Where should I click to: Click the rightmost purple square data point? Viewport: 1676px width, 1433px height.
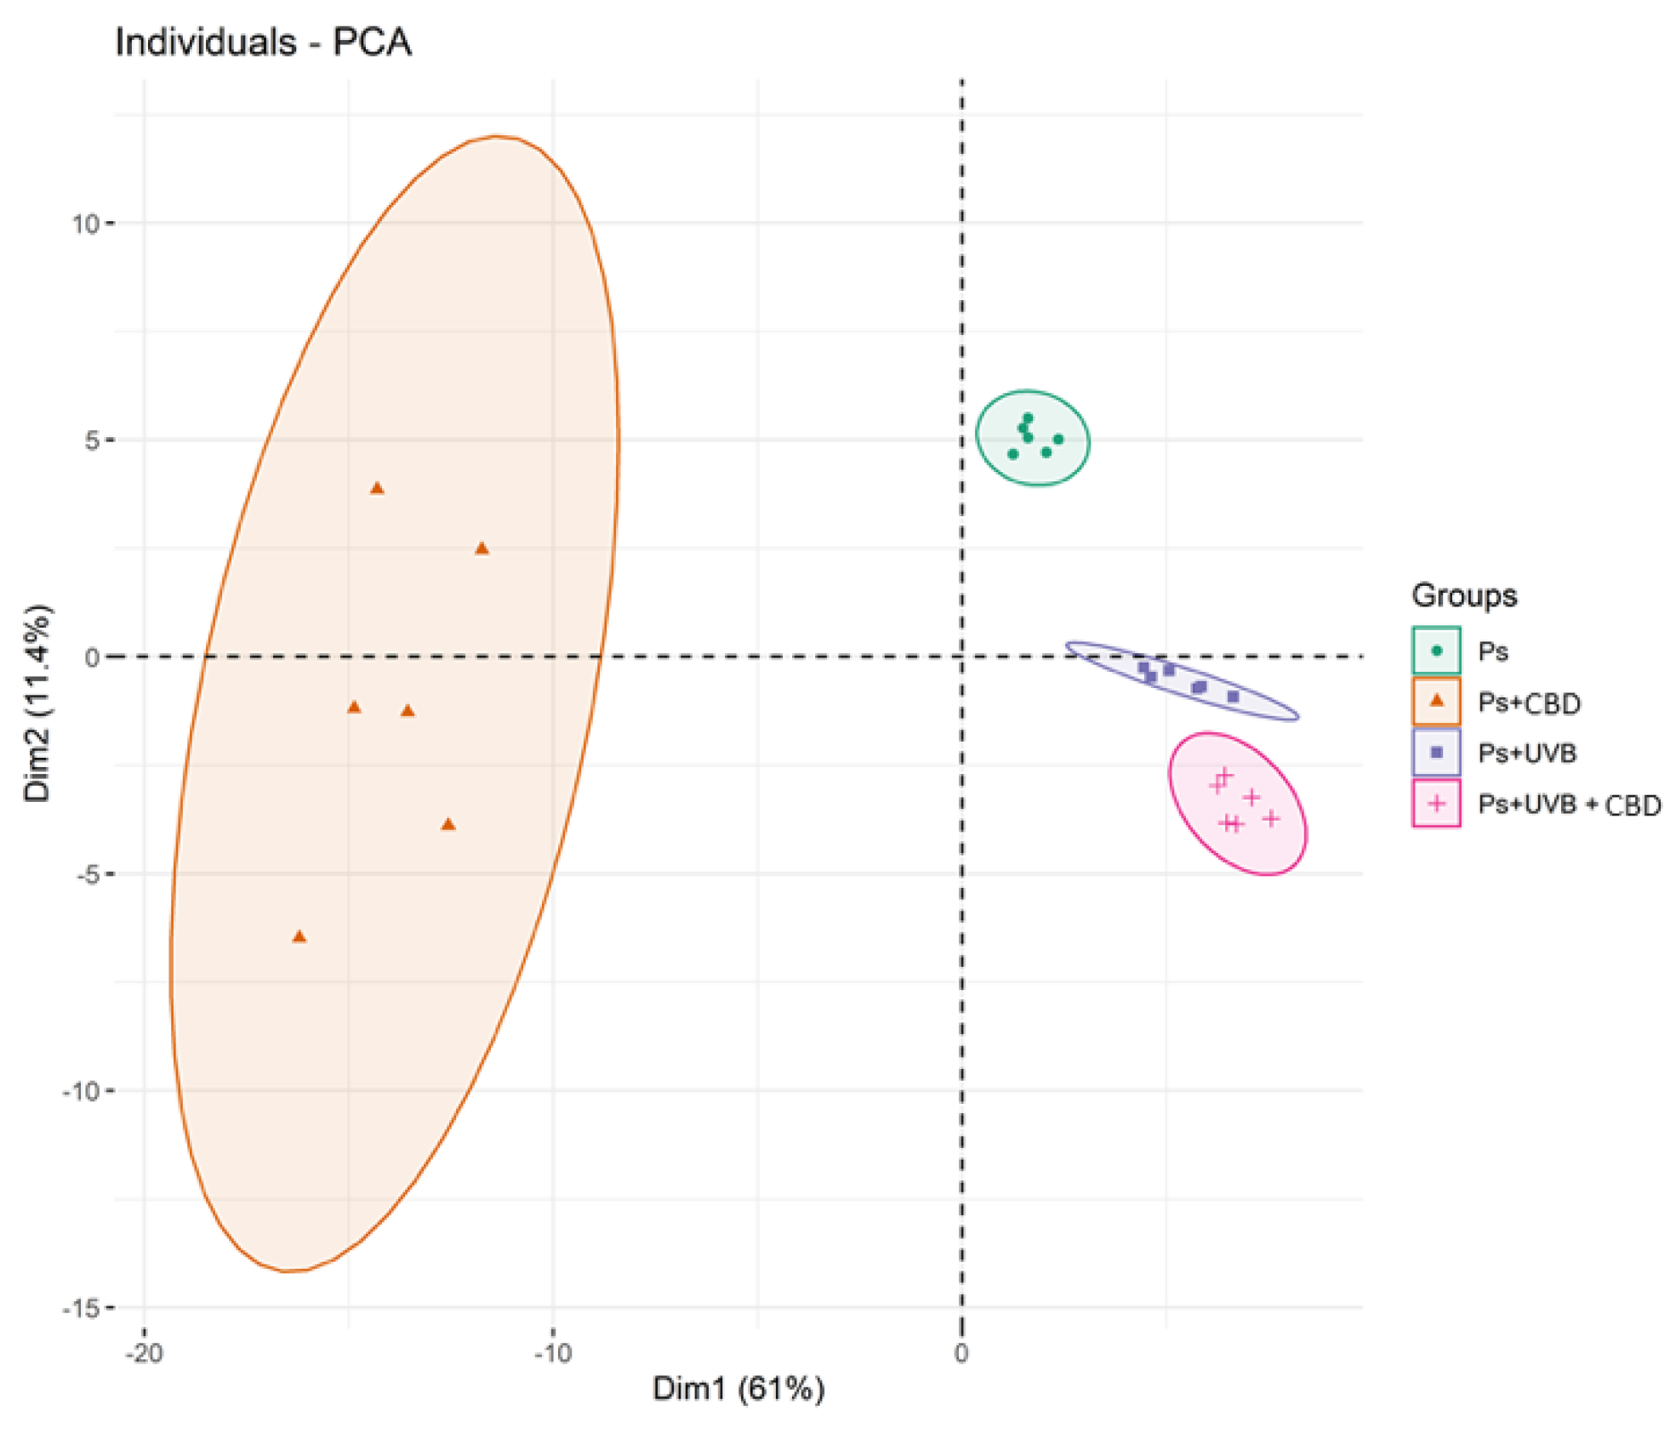(x=1234, y=697)
